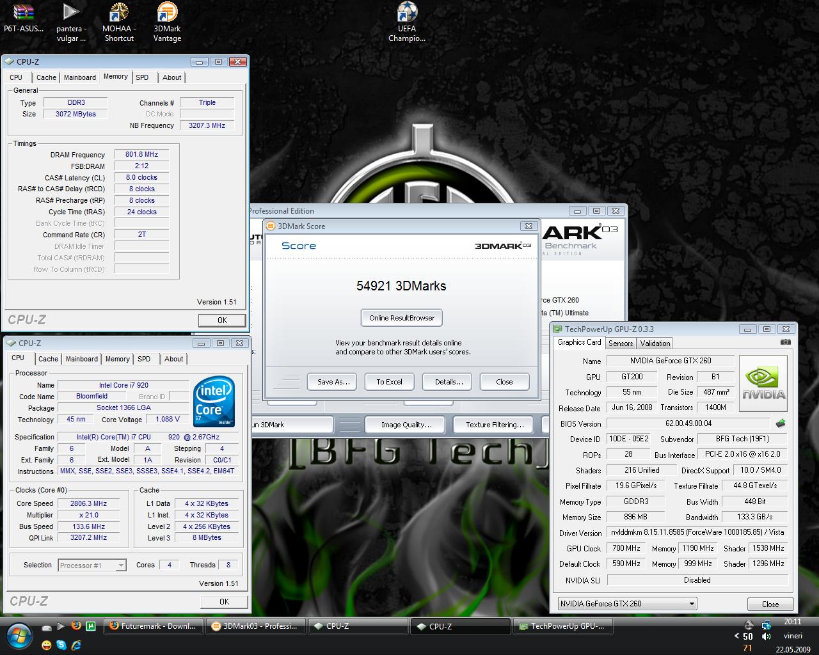The image size is (819, 655).
Task: Click Texture Filtering button in 3DMark03
Action: click(x=495, y=425)
